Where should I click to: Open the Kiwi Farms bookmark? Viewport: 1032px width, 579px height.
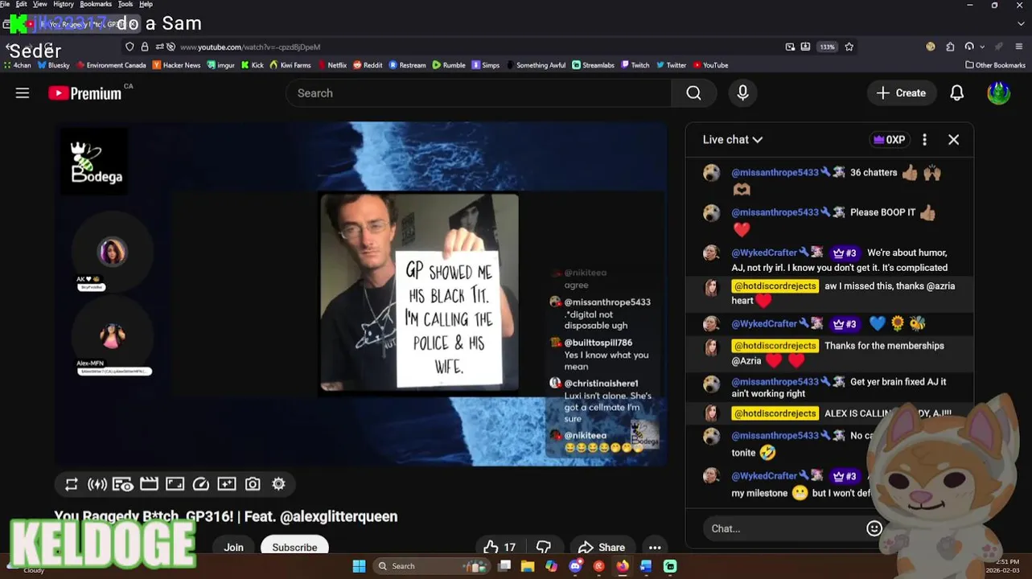(x=290, y=65)
